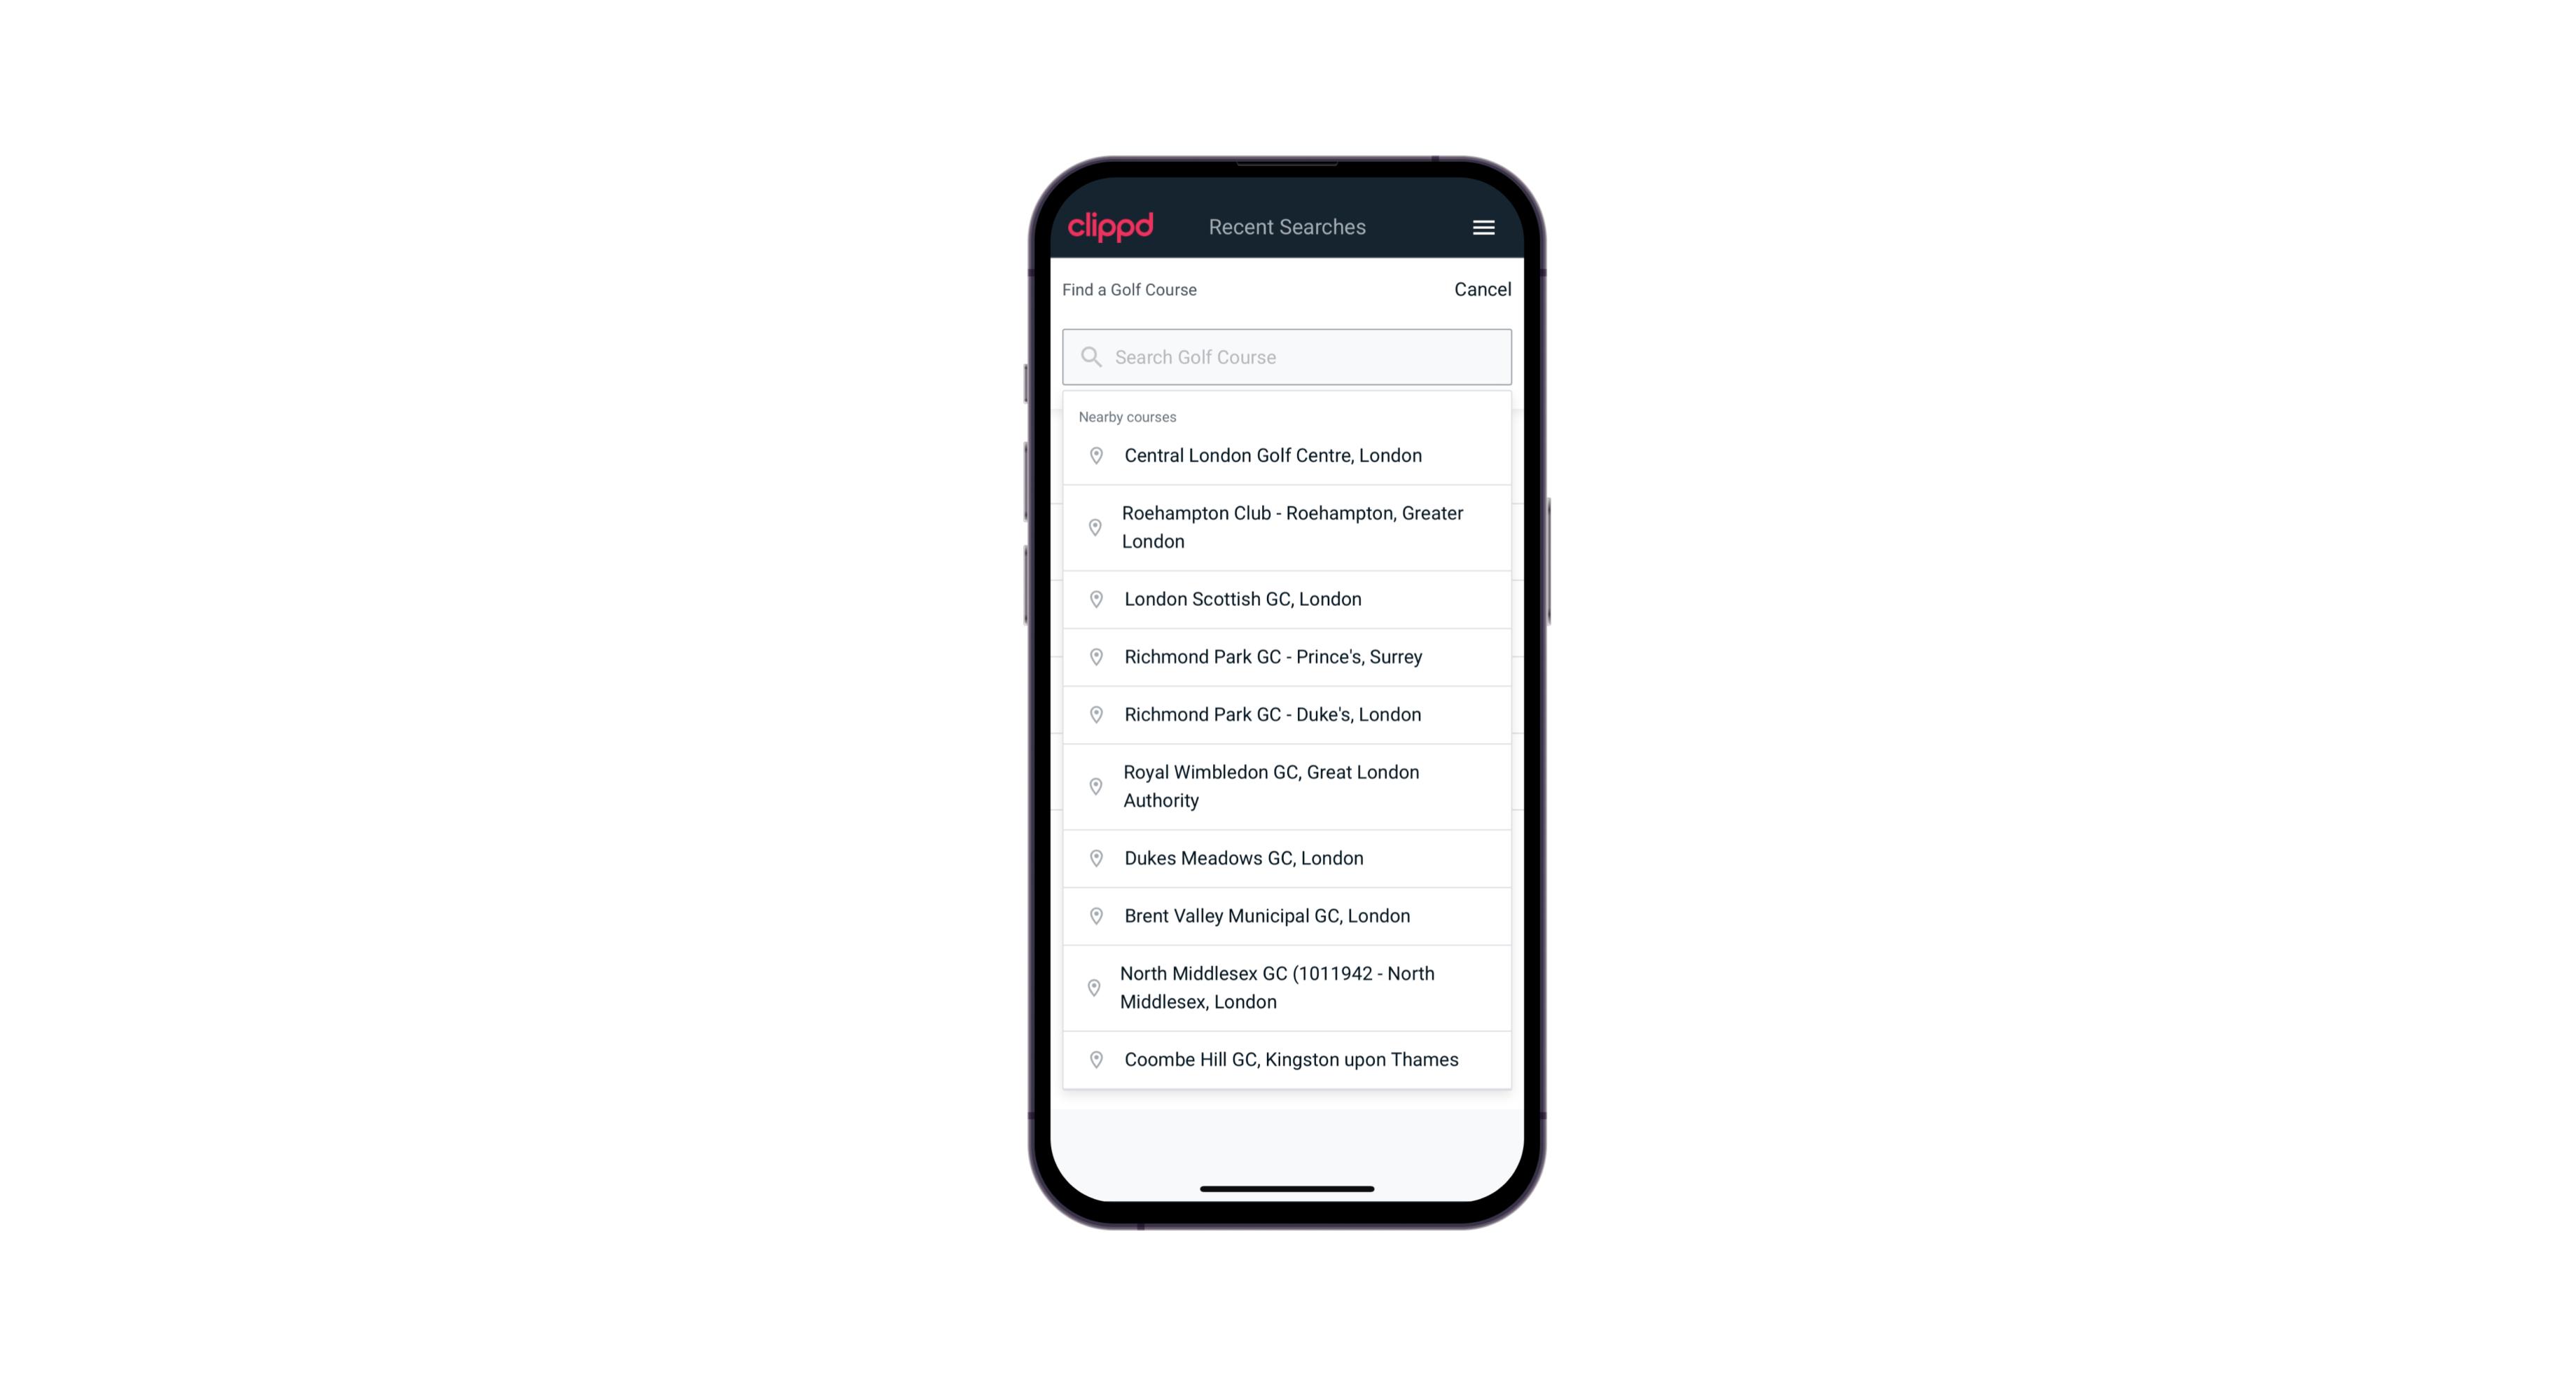This screenshot has width=2576, height=1386.
Task: Tap the location pin icon for Roehampton Club
Action: (x=1093, y=527)
